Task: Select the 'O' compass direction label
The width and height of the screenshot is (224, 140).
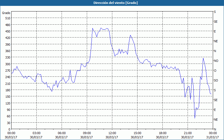Action: 215,71
